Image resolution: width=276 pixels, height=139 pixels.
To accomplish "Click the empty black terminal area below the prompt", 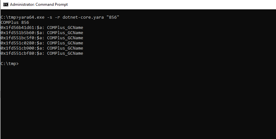I will coord(138,103).
